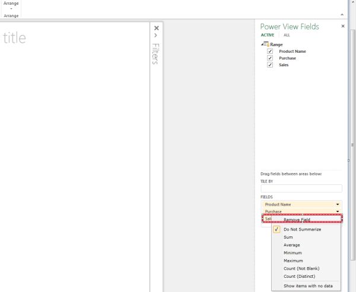Click the Sales label in field list
This screenshot has height=292, width=356.
tap(284, 65)
